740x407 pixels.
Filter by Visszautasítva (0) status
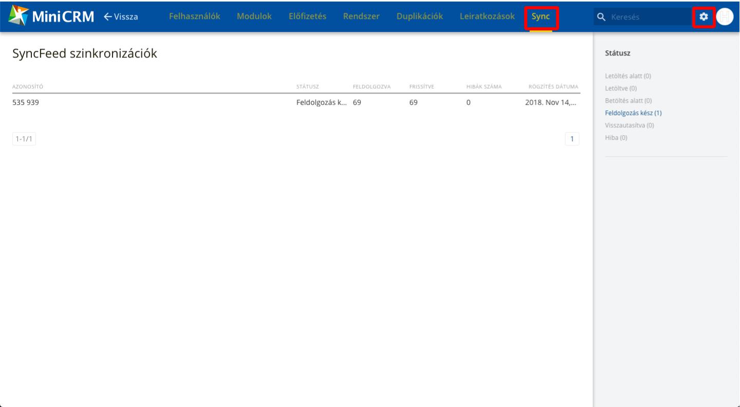(630, 125)
